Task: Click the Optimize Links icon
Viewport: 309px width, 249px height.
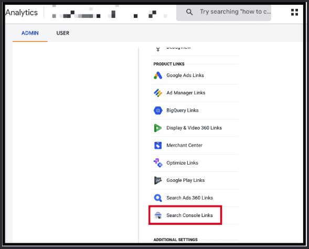Action: coord(158,163)
